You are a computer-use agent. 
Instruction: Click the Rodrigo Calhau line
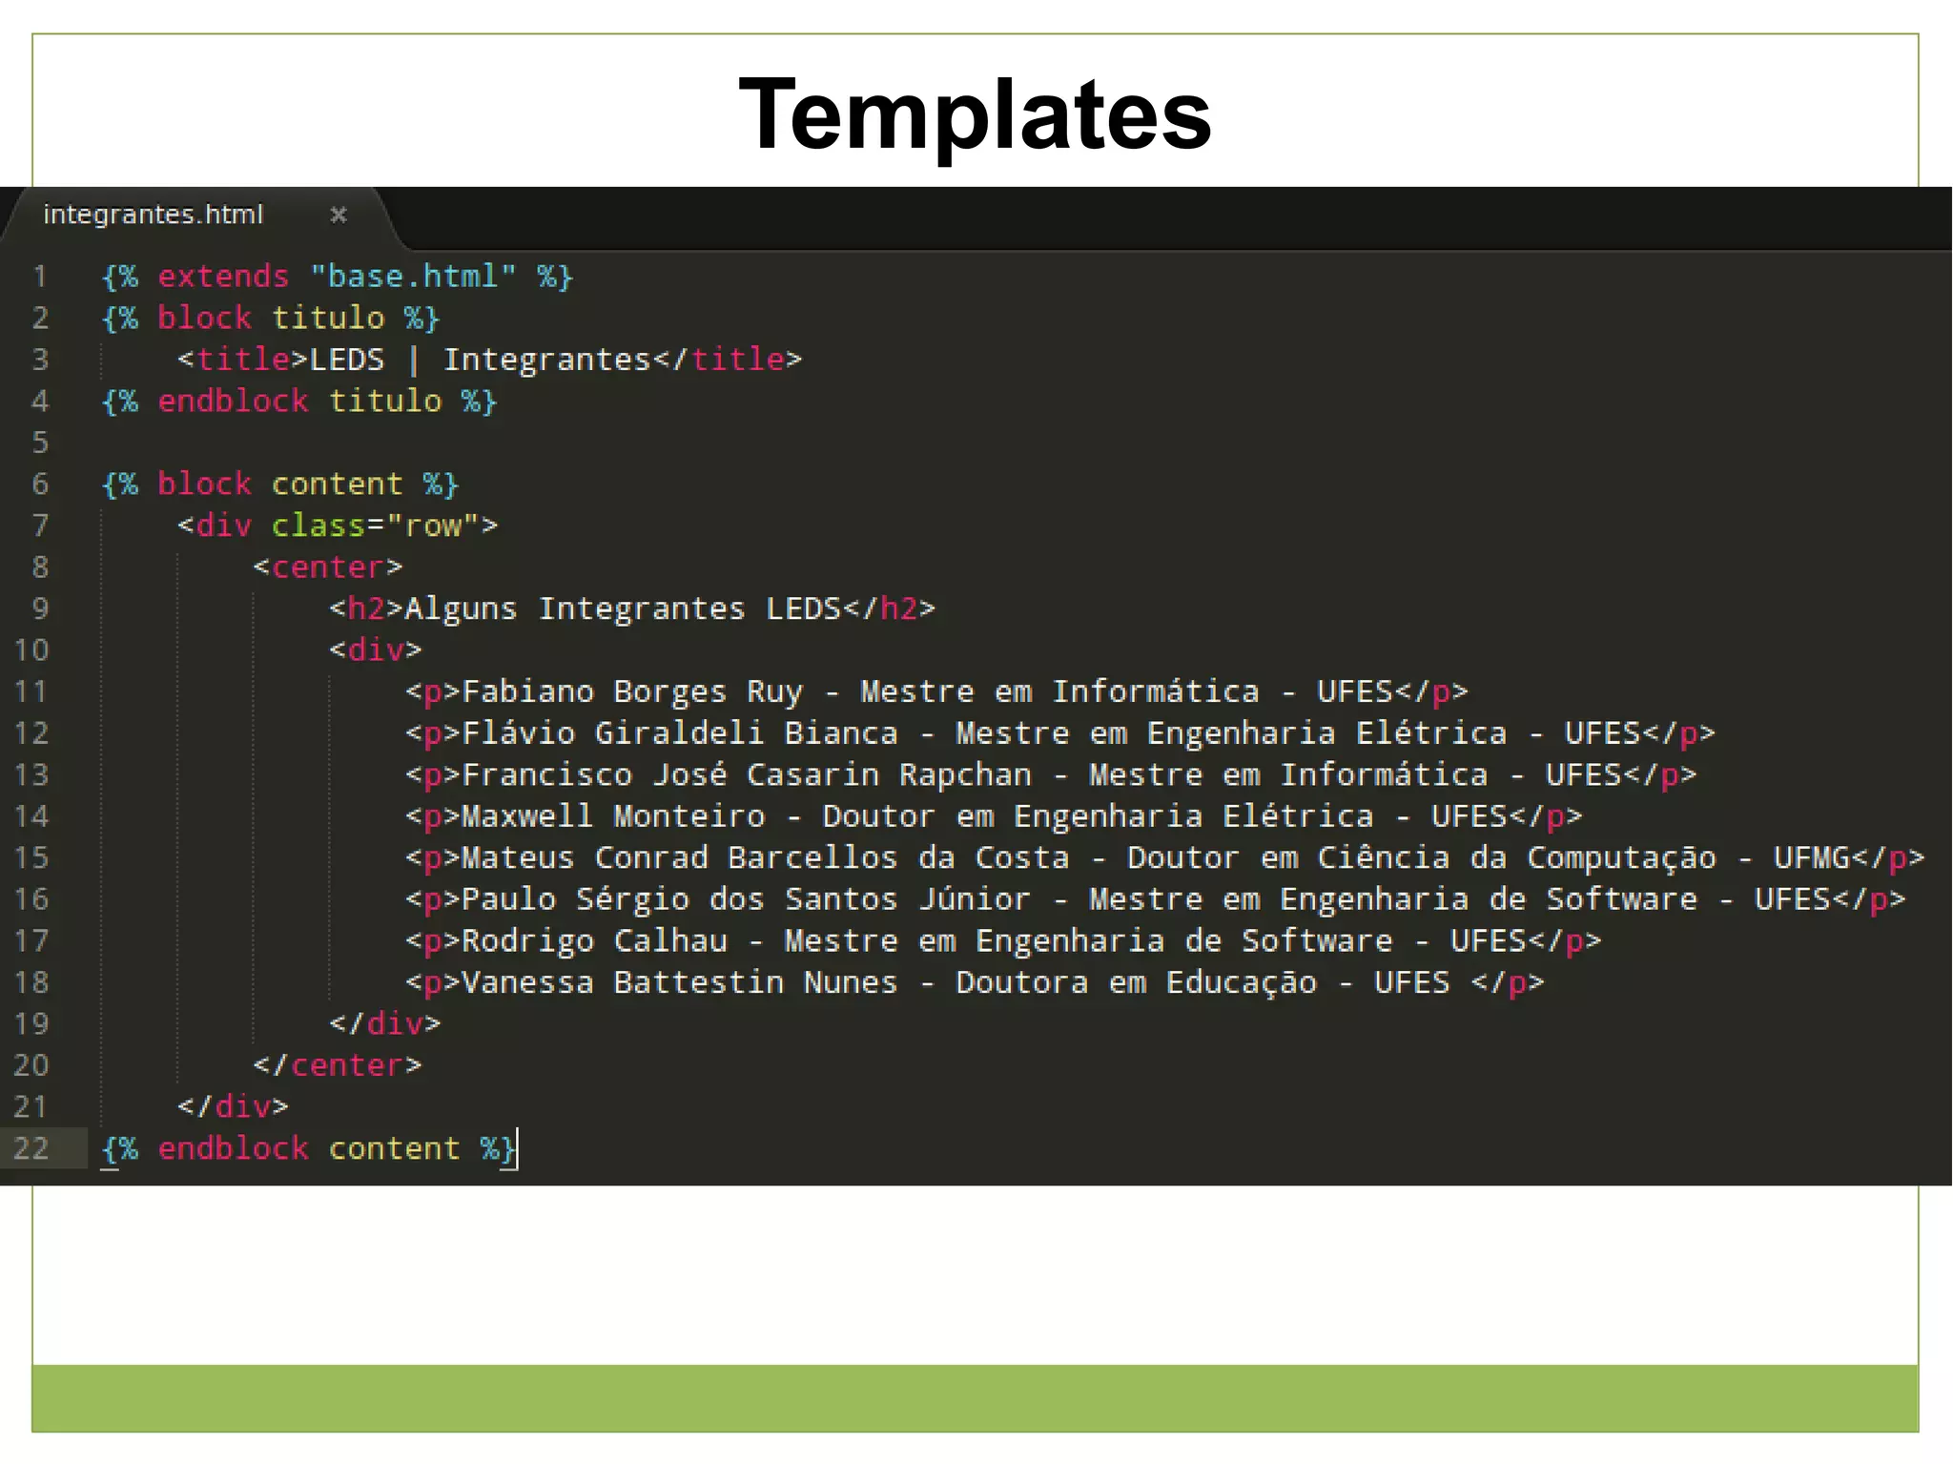[x=1003, y=941]
